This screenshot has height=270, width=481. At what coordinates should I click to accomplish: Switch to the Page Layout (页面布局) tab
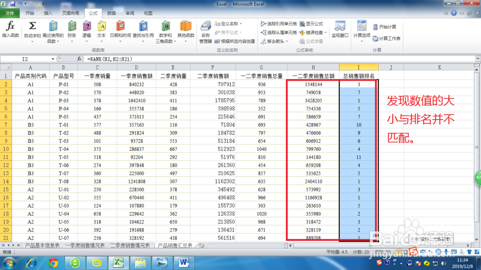coord(71,13)
